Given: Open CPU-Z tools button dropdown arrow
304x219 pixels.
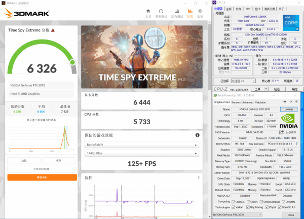Looking at the screenshot, I should (x=266, y=89).
